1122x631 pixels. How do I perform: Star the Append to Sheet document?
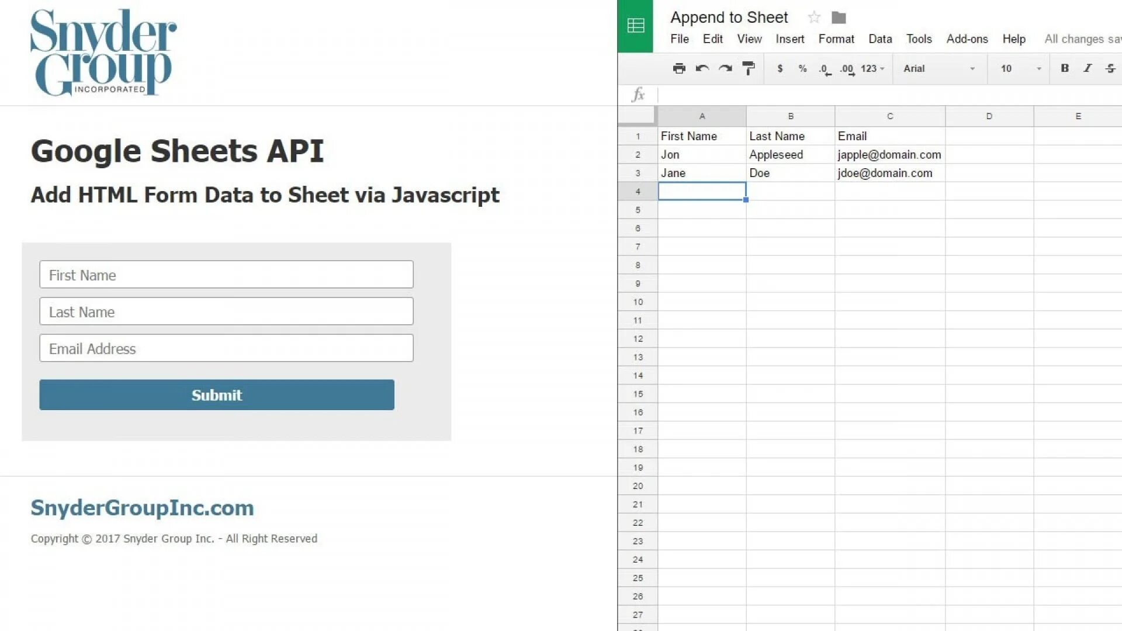814,18
